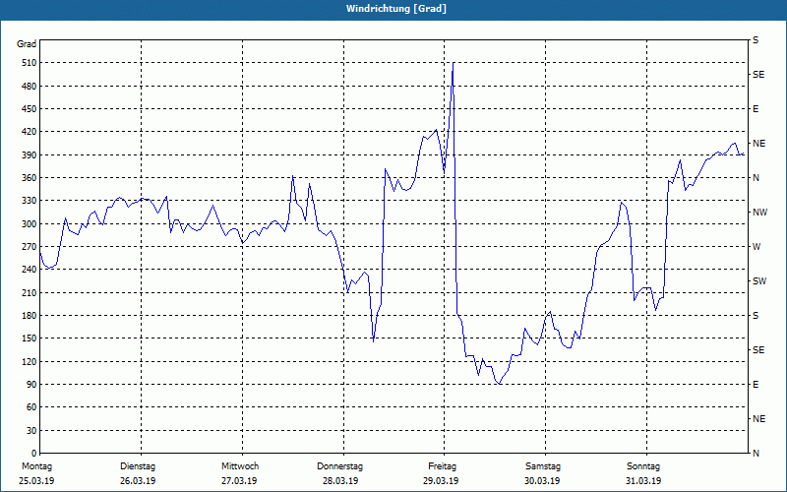Click the 360 axis value

29,178
